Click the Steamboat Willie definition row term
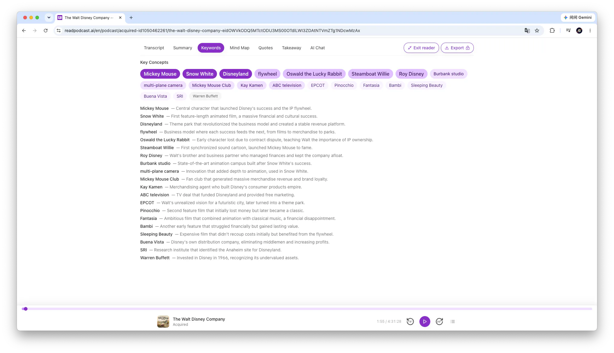Image resolution: width=614 pixels, height=353 pixels. pyautogui.click(x=157, y=148)
